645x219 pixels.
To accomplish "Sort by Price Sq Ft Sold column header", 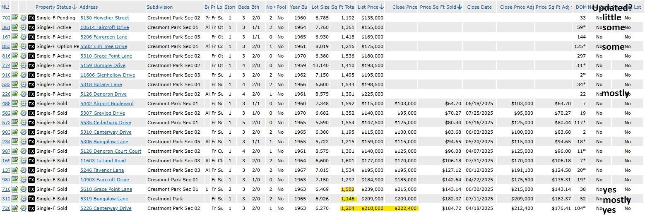I will [x=441, y=7].
